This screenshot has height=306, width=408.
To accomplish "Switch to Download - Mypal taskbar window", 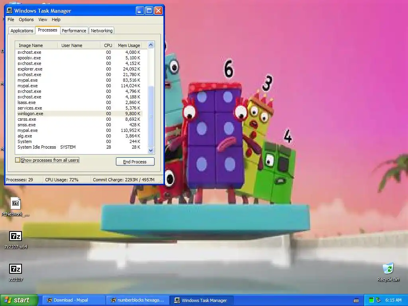I will pyautogui.click(x=73, y=300).
